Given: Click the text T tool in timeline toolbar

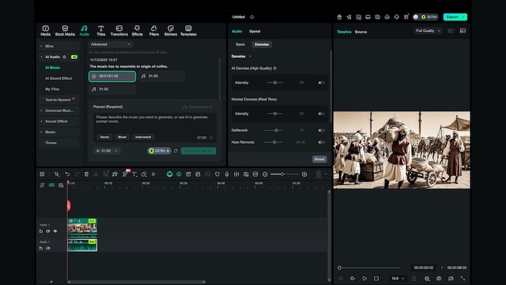Looking at the screenshot, I should 134,174.
